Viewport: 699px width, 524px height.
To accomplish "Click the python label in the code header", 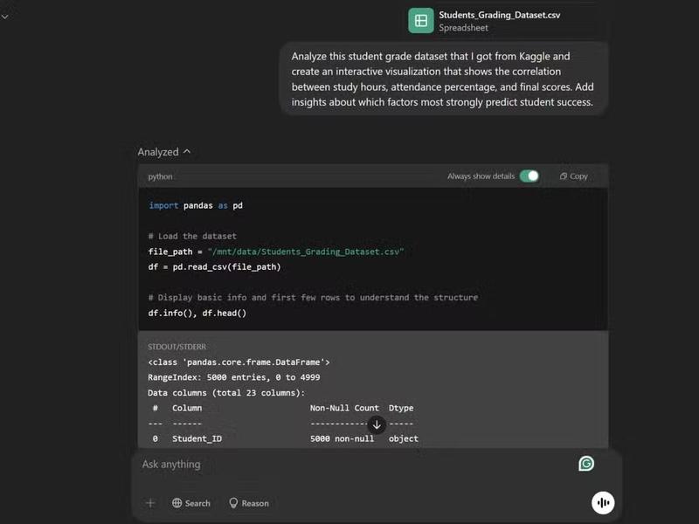I will tap(161, 176).
